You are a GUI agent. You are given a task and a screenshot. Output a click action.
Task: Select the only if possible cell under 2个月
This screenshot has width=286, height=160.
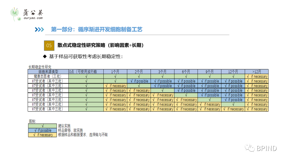139,81
